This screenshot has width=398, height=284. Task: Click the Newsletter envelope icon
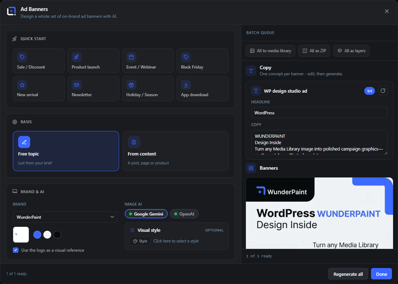(76, 85)
